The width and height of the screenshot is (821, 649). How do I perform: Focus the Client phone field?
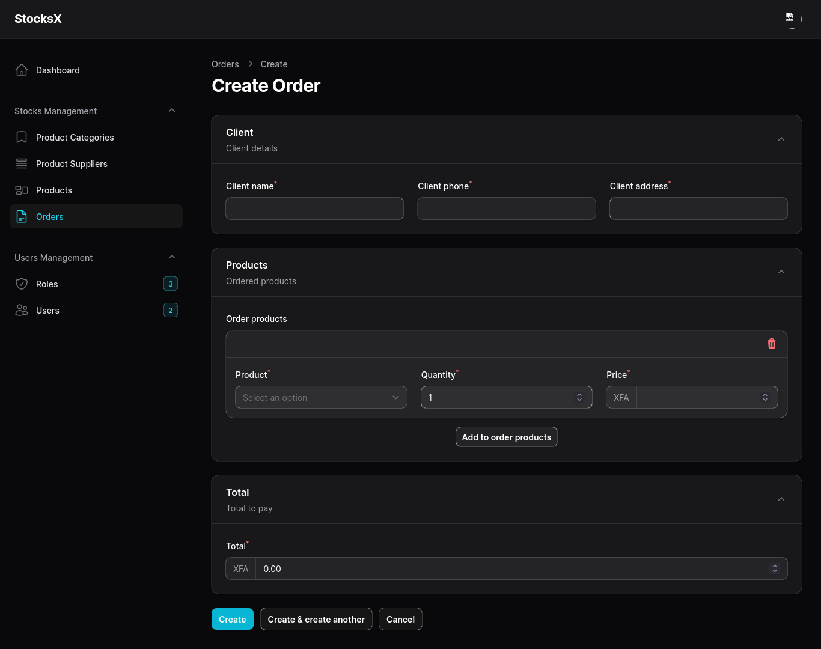coord(507,209)
